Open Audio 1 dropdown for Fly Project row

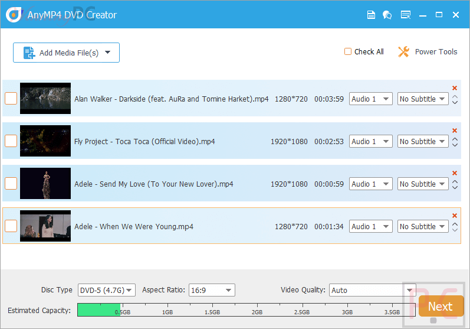[370, 141]
